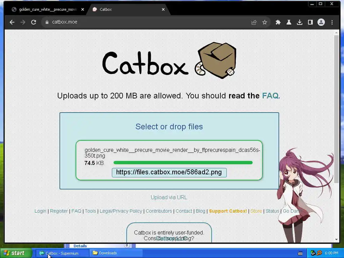Click the uploaded file name text
The image size is (344, 258).
[172, 153]
